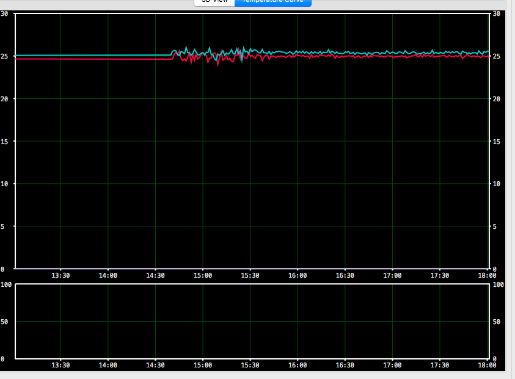Click the 13:30 label under the upper graph
This screenshot has width=515, height=379.
coord(60,275)
